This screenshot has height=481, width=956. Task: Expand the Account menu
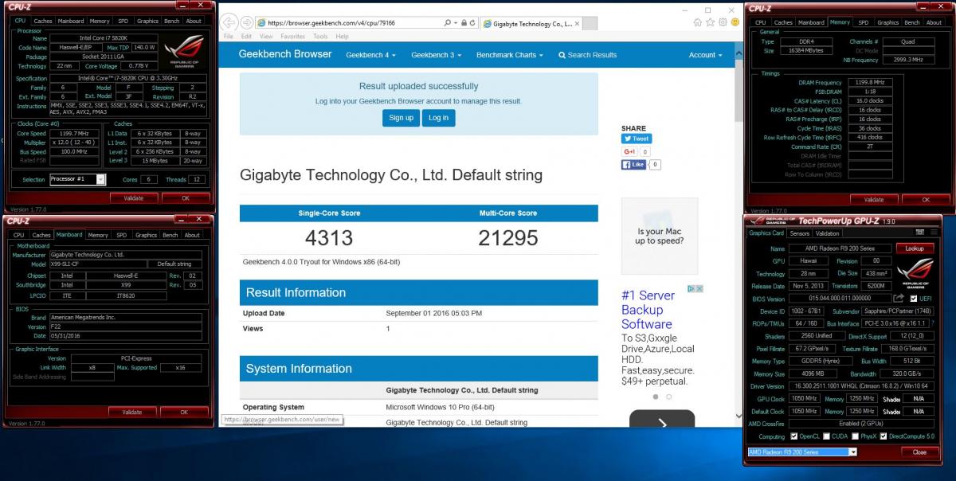pyautogui.click(x=706, y=55)
